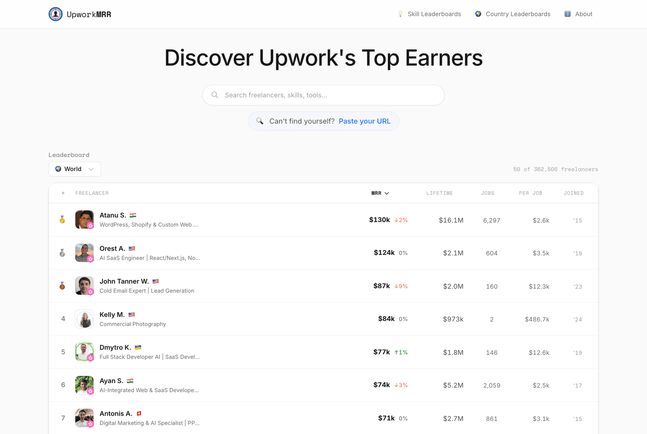Click the $130k MRR value
This screenshot has height=434, width=647.
click(x=379, y=220)
